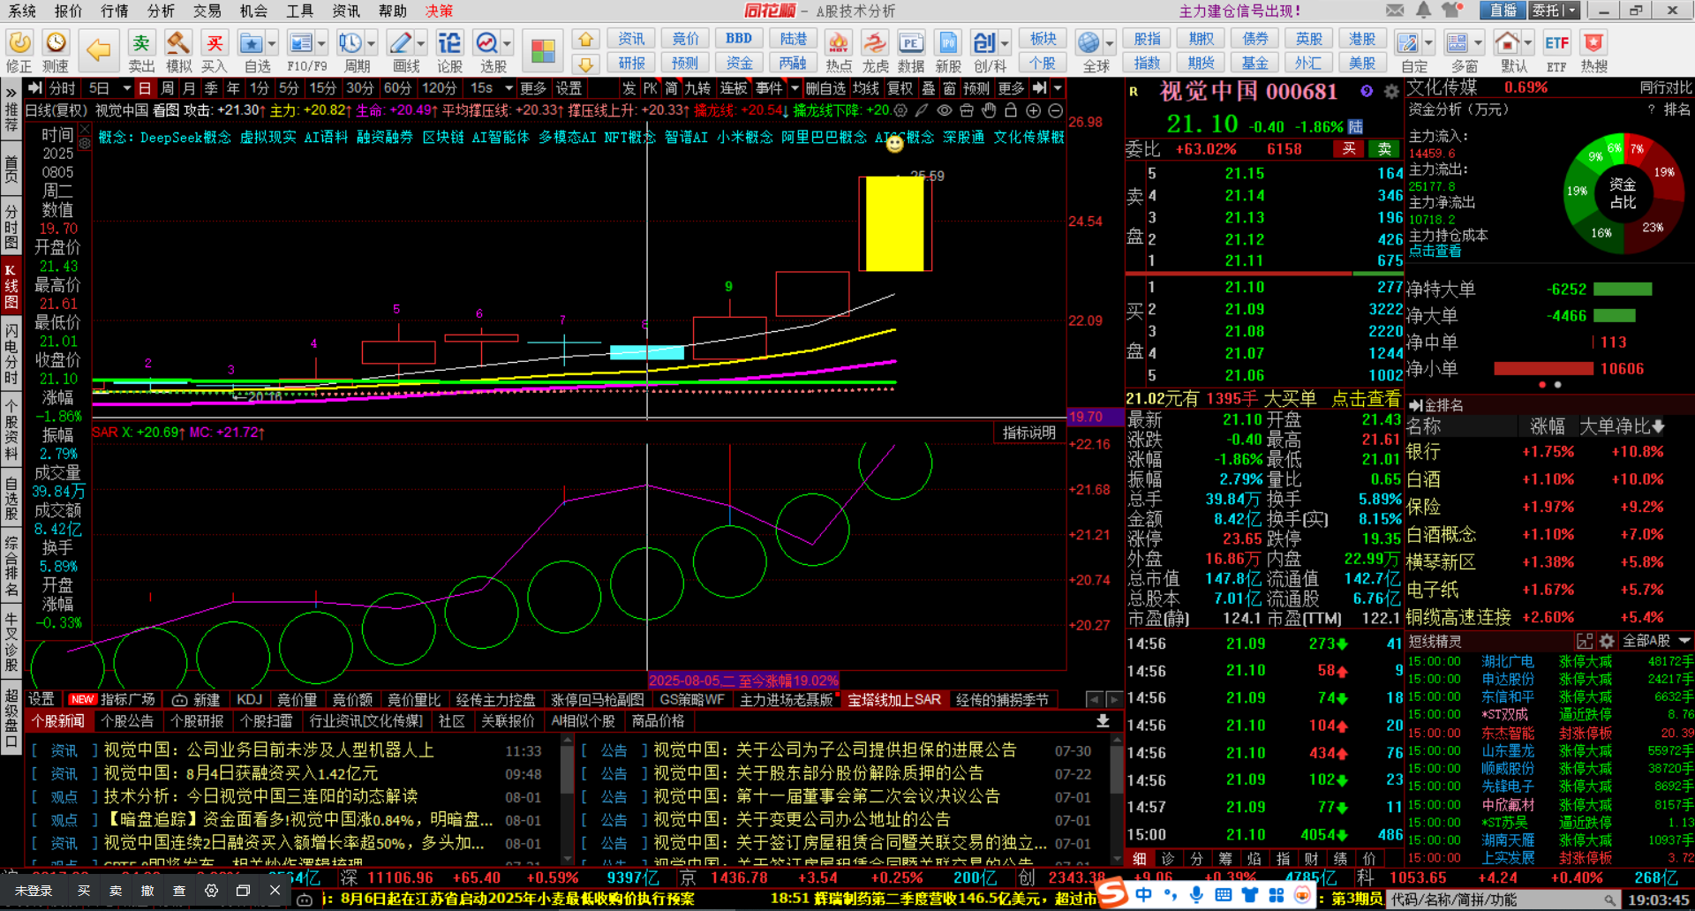Expand the 事件 events dropdown arrow

point(795,88)
